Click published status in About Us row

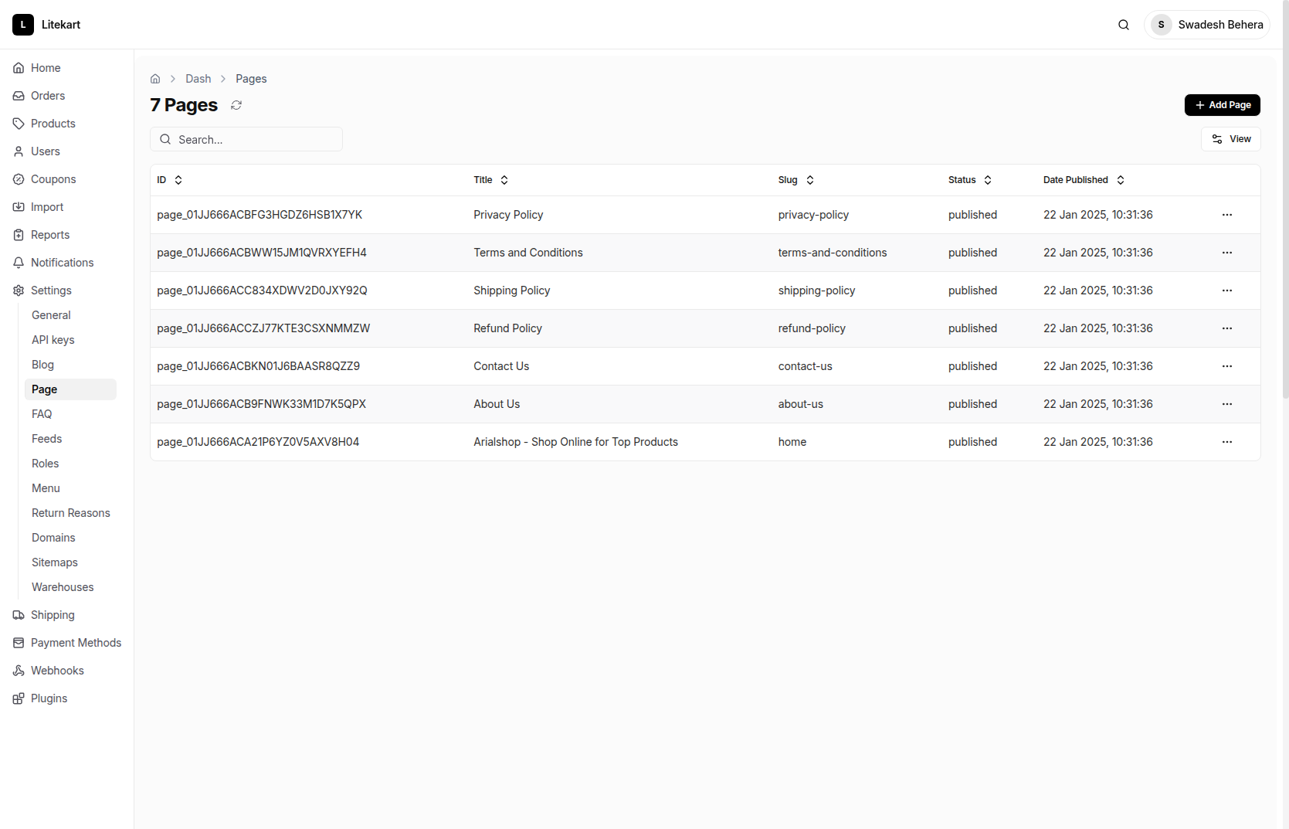[972, 404]
